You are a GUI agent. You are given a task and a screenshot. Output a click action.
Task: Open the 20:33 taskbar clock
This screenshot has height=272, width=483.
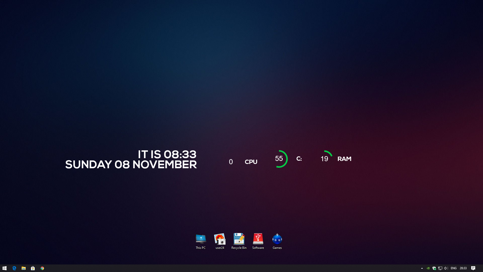point(463,268)
